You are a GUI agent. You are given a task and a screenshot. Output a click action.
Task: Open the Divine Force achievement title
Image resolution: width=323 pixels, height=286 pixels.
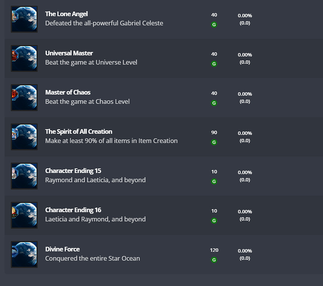click(62, 249)
